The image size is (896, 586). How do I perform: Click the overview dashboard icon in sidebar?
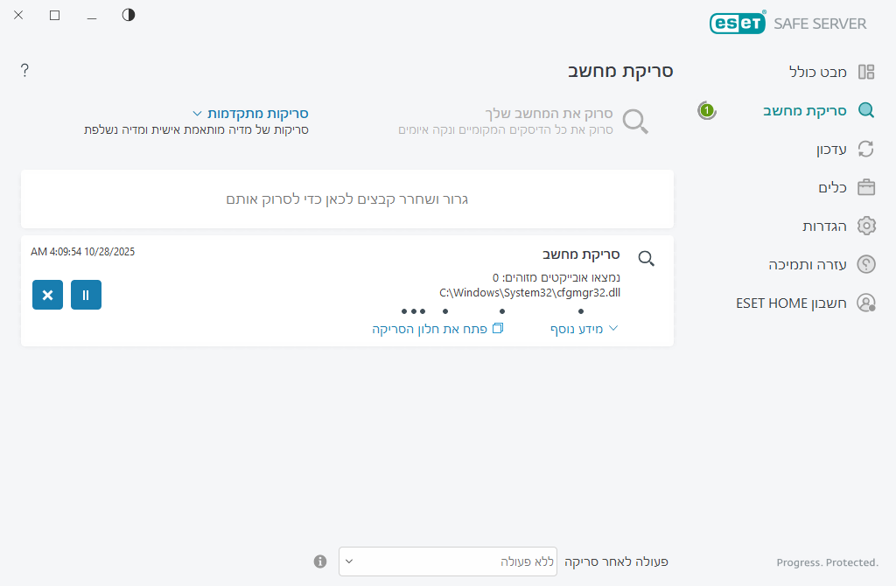click(866, 73)
